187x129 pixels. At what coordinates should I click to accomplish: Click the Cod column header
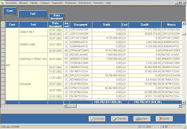pos(125,25)
